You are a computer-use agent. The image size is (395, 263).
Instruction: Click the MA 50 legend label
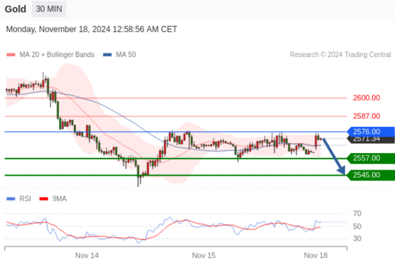pos(125,55)
